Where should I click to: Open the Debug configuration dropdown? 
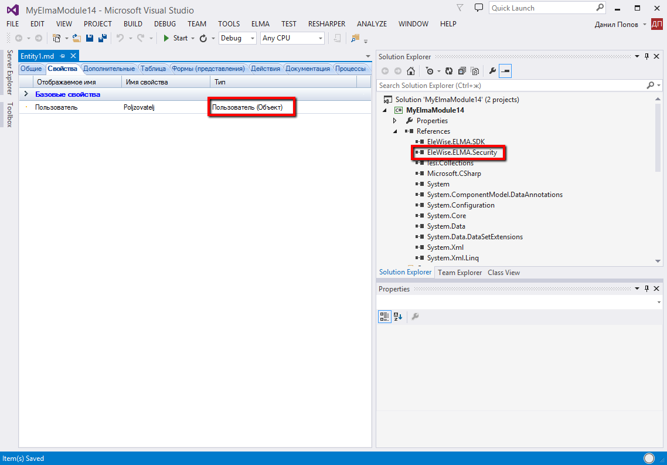[x=237, y=38]
